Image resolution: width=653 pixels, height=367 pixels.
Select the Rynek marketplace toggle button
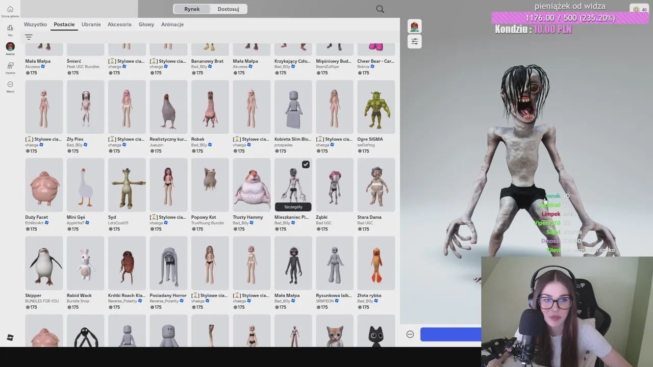pos(192,9)
